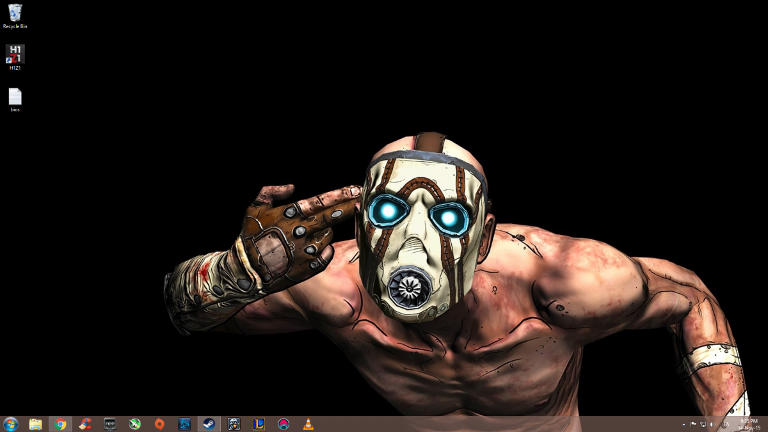This screenshot has width=768, height=432.
Task: Open File Explorer from the taskbar
Action: (x=36, y=424)
